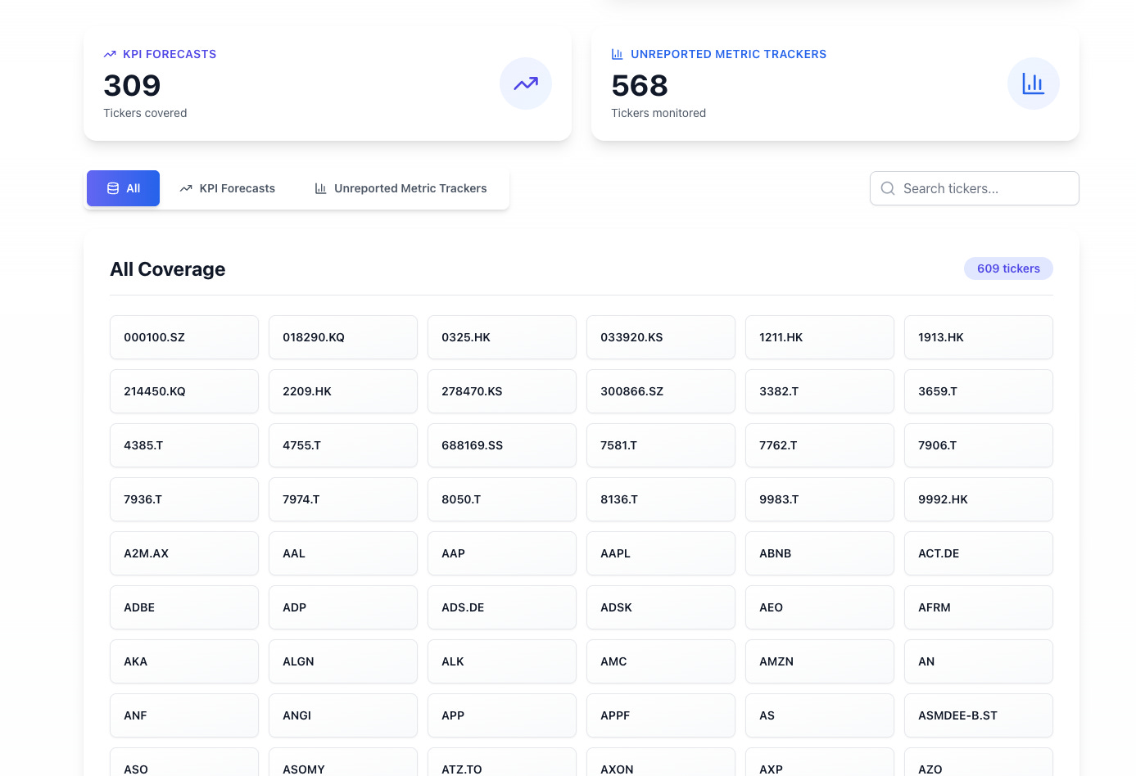Switch to the KPI Forecasts tab

pyautogui.click(x=227, y=188)
